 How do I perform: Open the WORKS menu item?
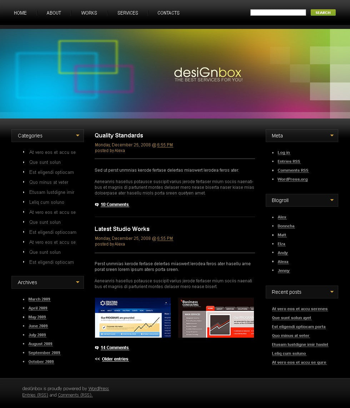point(89,13)
